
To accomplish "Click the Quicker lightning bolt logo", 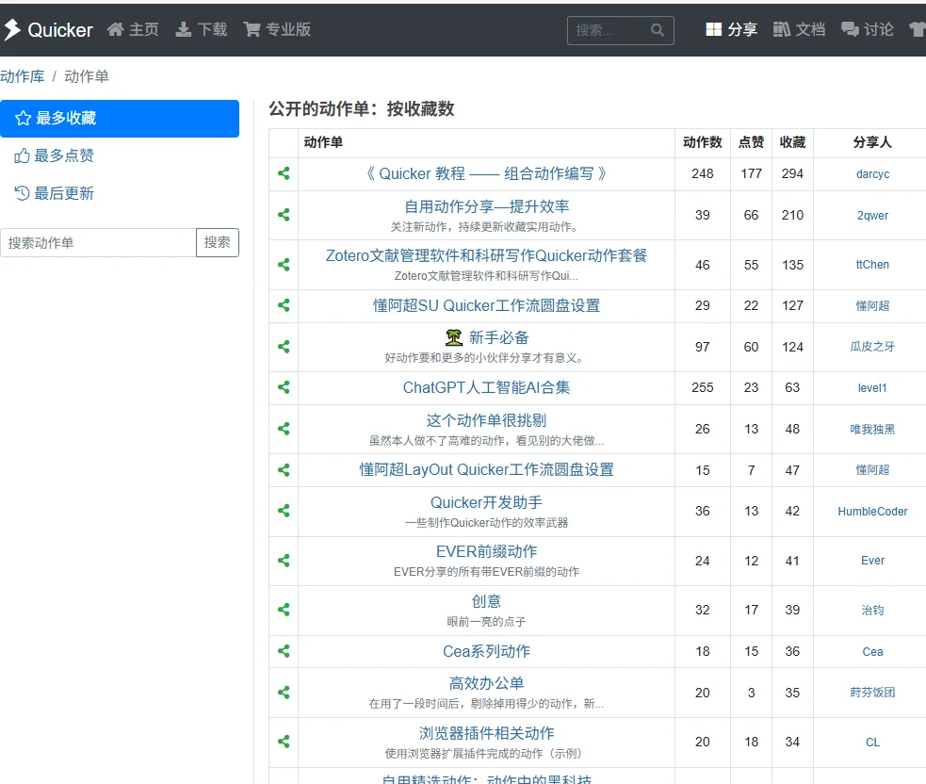I will (x=13, y=29).
